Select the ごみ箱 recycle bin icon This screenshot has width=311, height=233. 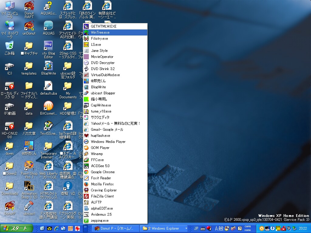[x=9, y=48]
